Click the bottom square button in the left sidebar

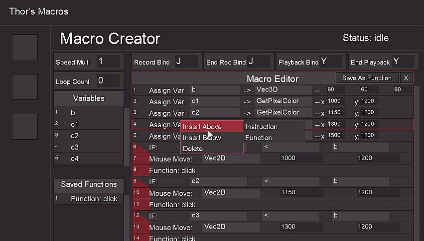pos(25,126)
